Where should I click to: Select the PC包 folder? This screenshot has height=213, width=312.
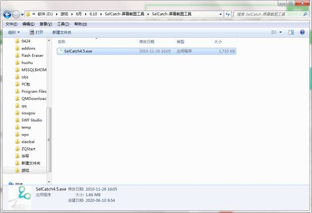pos(26,84)
